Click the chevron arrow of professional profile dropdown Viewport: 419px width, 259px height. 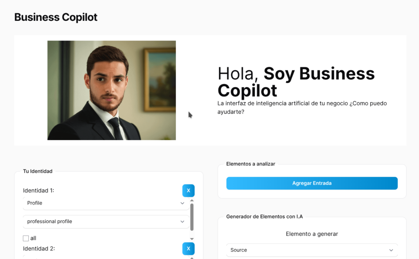(182, 221)
